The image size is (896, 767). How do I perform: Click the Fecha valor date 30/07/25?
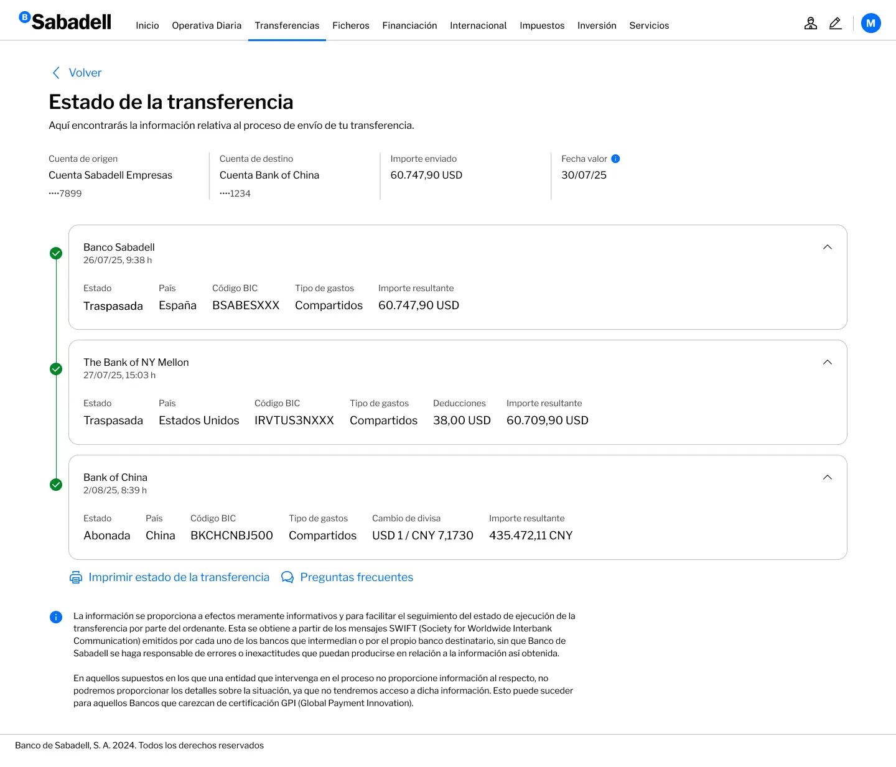coord(584,175)
